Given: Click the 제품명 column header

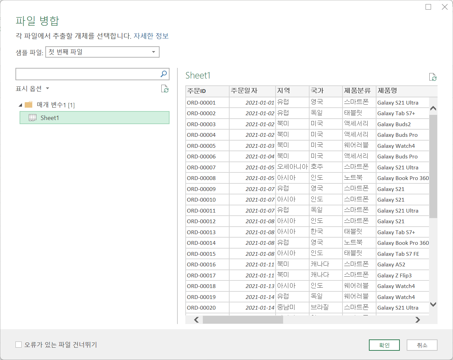Looking at the screenshot, I should tap(407, 91).
